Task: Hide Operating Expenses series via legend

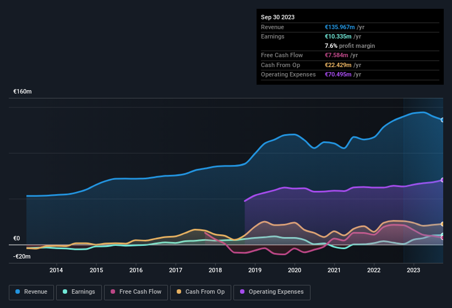Action: click(272, 292)
